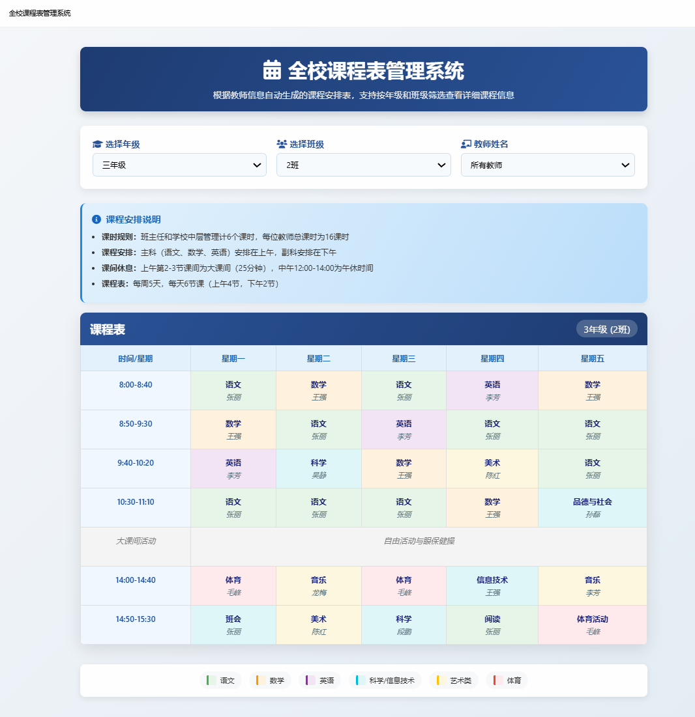Screen dimensions: 695x717
Task: Open the teacher dropdown showing 所有教师
Action: click(x=548, y=165)
